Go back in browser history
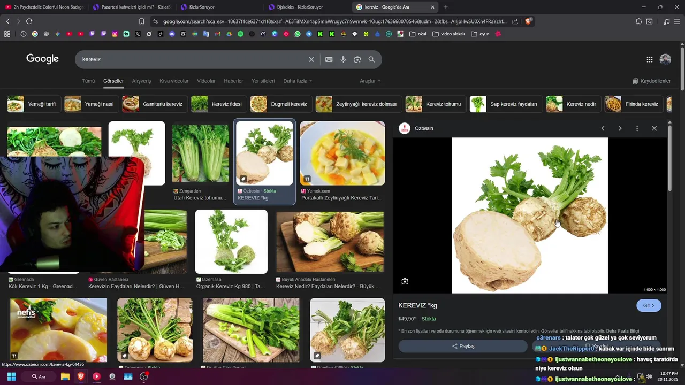 (x=7, y=21)
